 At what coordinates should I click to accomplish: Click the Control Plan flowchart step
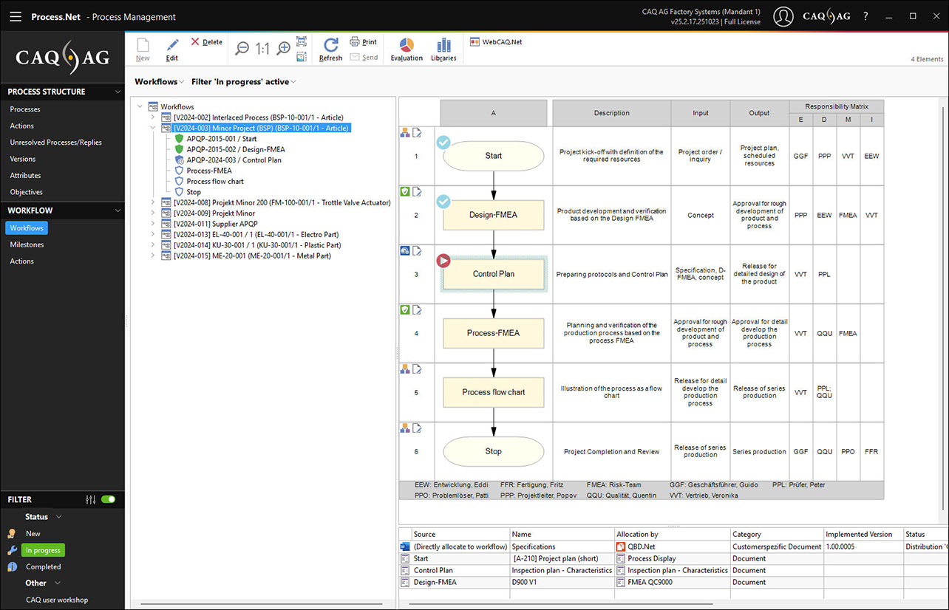pos(493,274)
